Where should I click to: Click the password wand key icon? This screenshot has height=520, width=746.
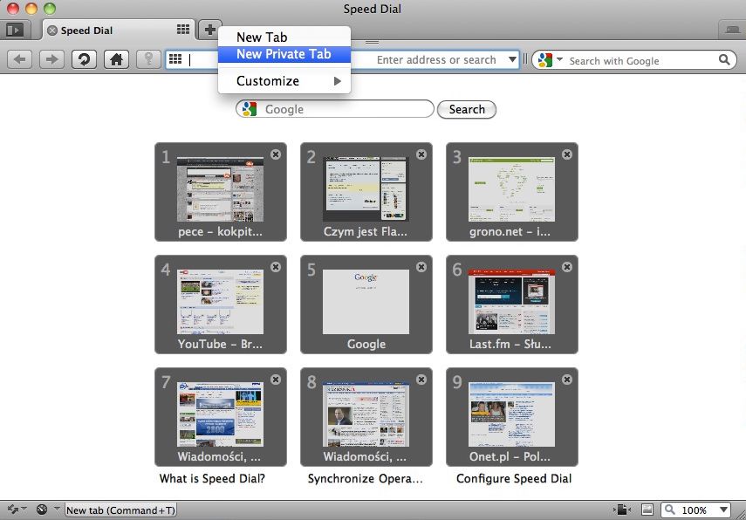[148, 59]
